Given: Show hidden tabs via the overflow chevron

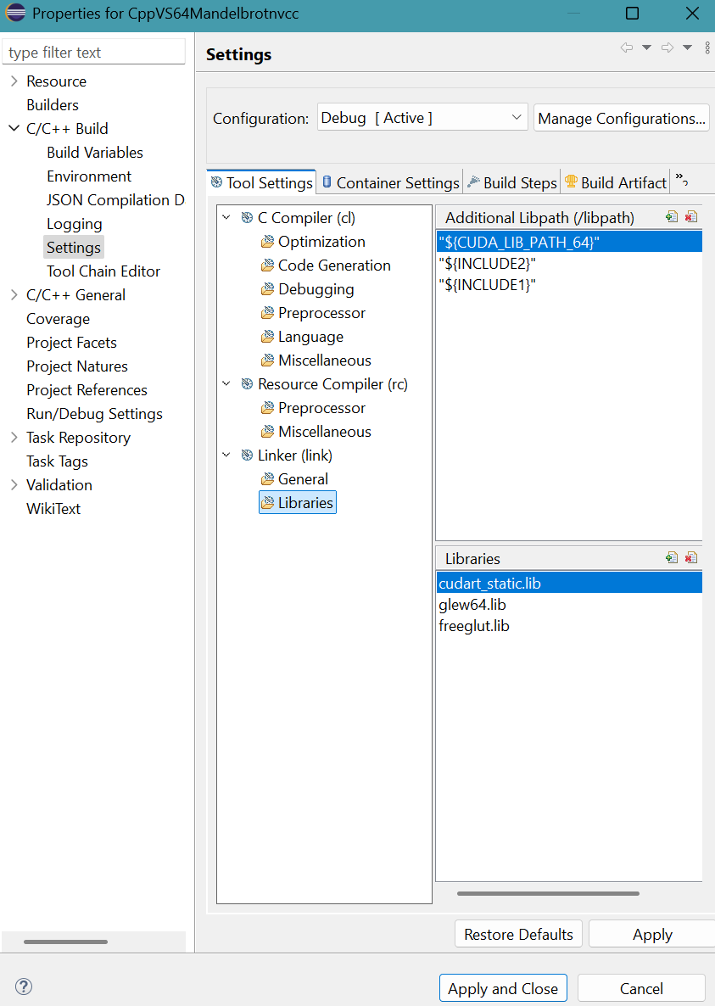Looking at the screenshot, I should click(682, 181).
